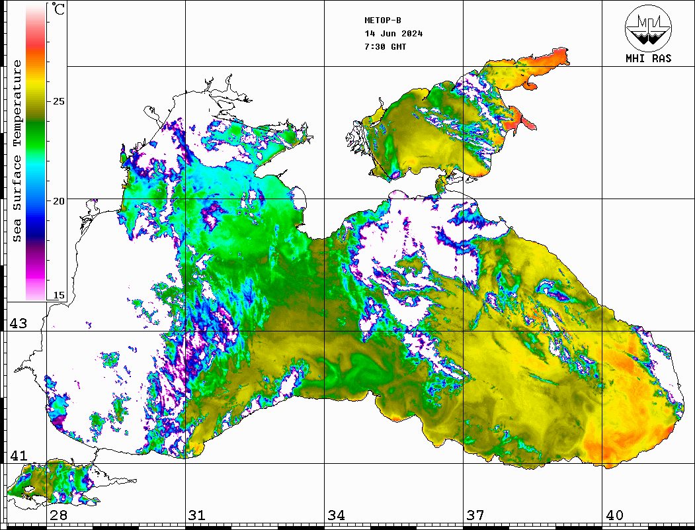
Task: Click the longitude label "40"
Action: [x=614, y=515]
